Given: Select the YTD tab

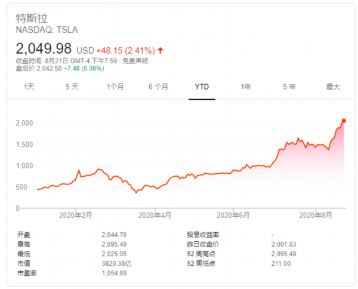Looking at the screenshot, I should coord(202,87).
